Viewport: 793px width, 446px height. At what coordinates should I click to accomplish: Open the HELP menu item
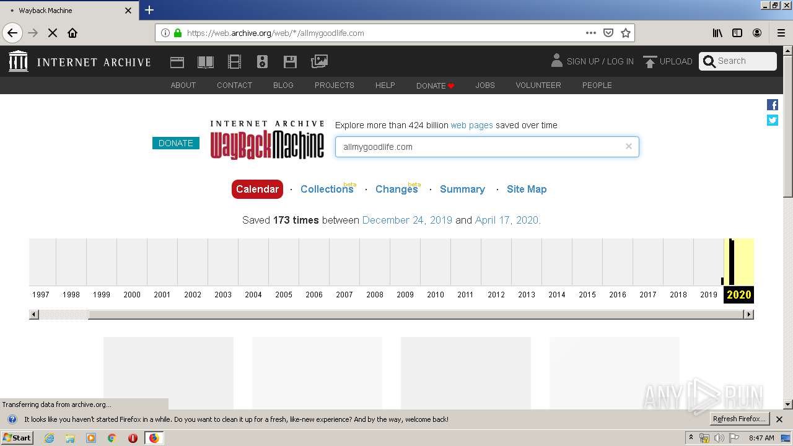pos(385,85)
